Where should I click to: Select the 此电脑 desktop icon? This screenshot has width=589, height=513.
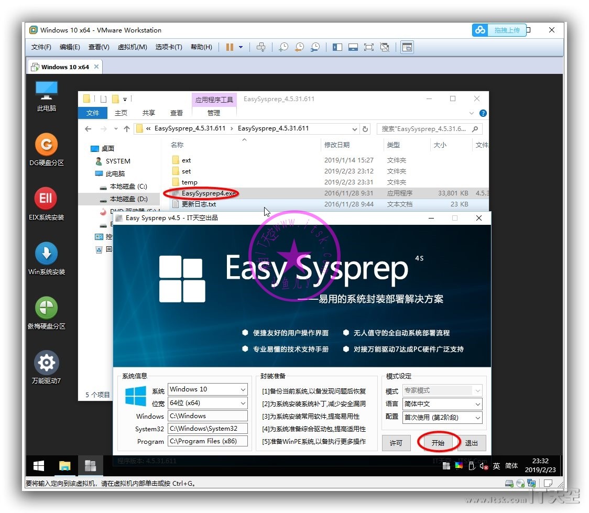(x=47, y=96)
